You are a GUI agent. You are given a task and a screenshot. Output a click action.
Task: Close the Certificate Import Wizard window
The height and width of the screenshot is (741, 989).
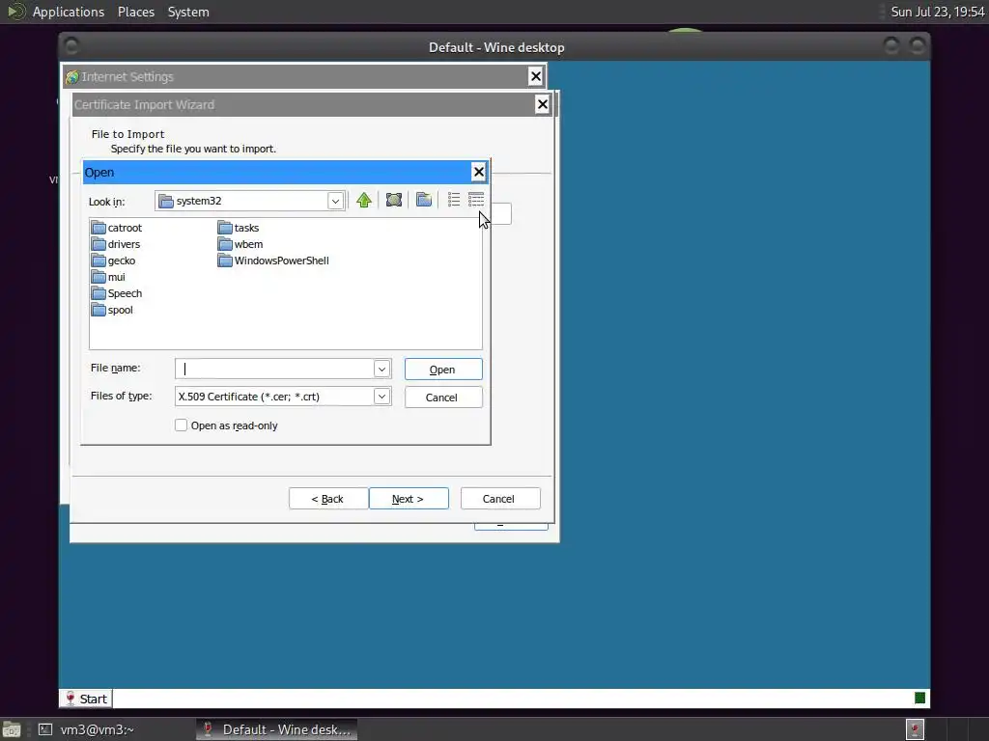coord(543,104)
